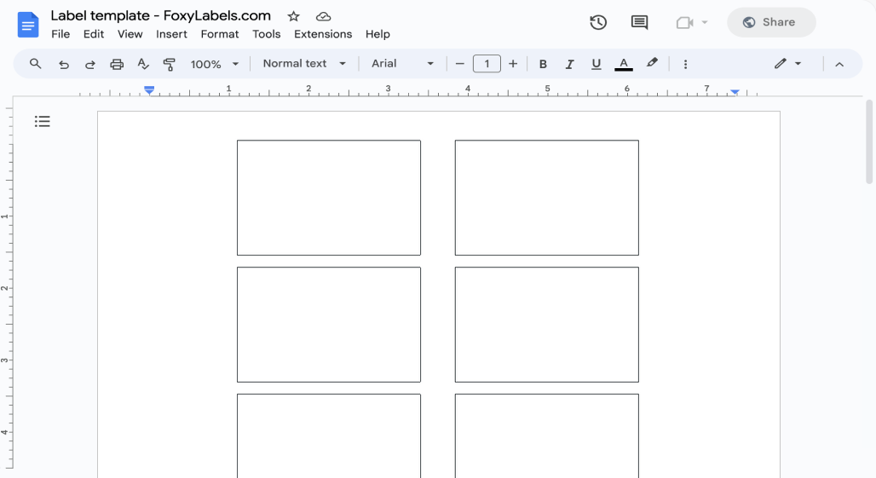
Task: Open the View menu
Action: pos(130,34)
